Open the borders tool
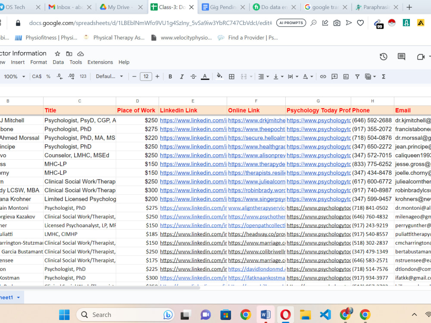 point(232,77)
